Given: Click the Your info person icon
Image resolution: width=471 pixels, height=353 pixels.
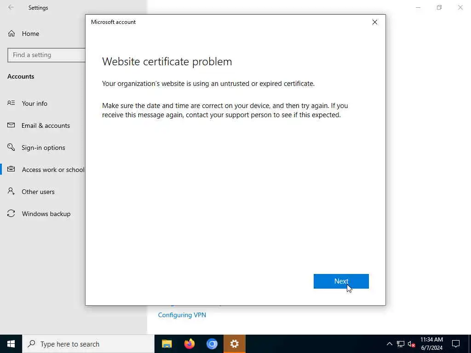Looking at the screenshot, I should [11, 103].
